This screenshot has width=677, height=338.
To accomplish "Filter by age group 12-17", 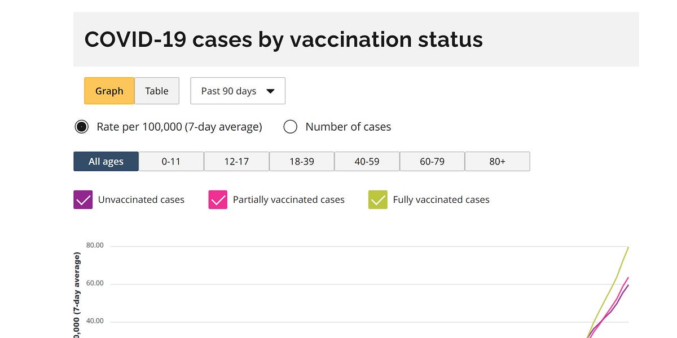I will (236, 161).
